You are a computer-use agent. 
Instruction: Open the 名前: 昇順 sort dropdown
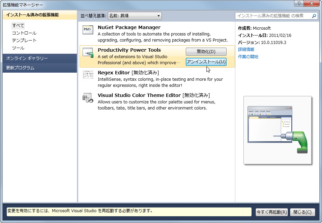pos(134,16)
